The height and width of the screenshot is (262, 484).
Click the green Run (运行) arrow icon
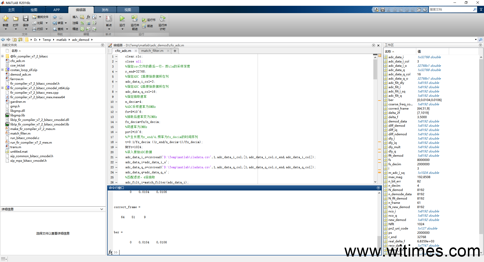pos(122,18)
